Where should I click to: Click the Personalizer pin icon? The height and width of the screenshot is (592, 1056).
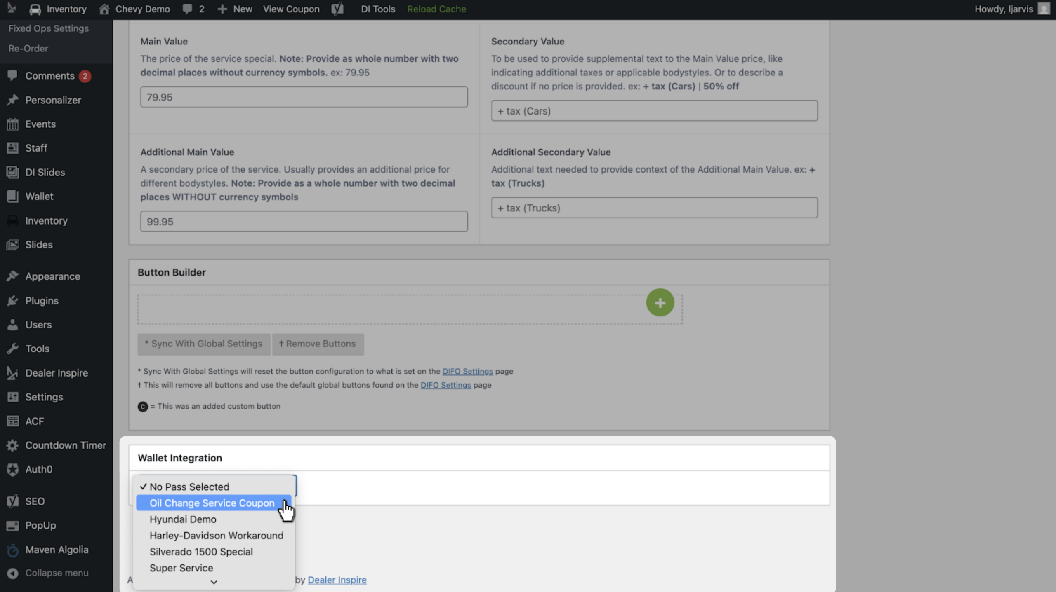(12, 100)
